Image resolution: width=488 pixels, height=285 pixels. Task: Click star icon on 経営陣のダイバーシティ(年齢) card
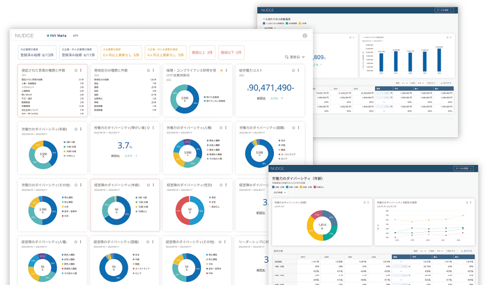tap(148, 185)
